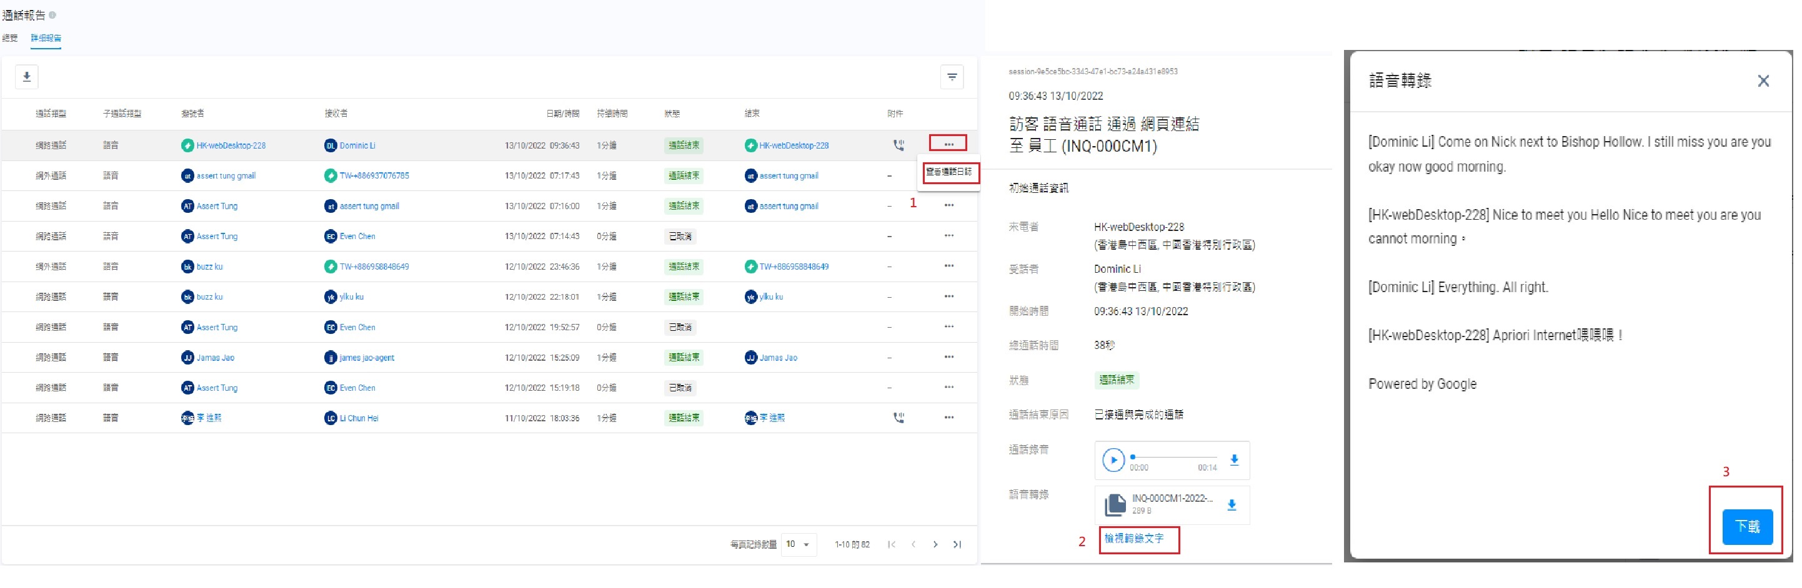Image resolution: width=1802 pixels, height=588 pixels.
Task: Open the more options menu for the 09:36:43 call
Action: pyautogui.click(x=948, y=144)
